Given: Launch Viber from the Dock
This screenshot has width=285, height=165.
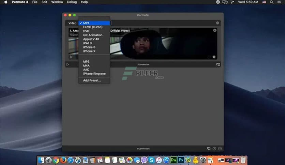Looking at the screenshot, I should 144,160.
